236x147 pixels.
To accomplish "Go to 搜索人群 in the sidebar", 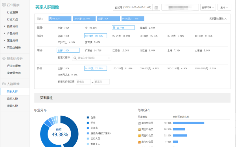I will (12, 106).
